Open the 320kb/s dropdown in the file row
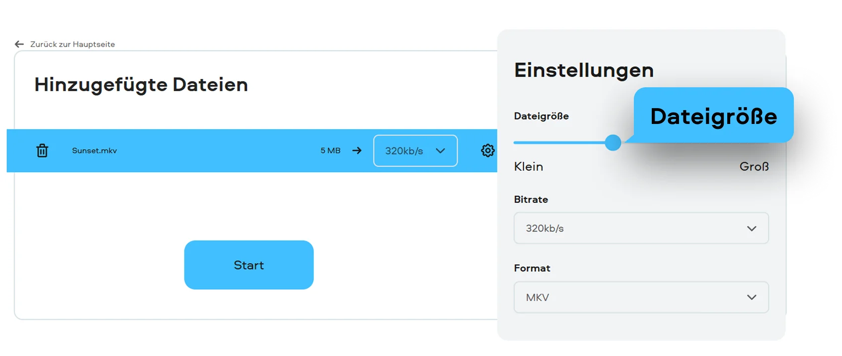The height and width of the screenshot is (356, 842). point(404,151)
